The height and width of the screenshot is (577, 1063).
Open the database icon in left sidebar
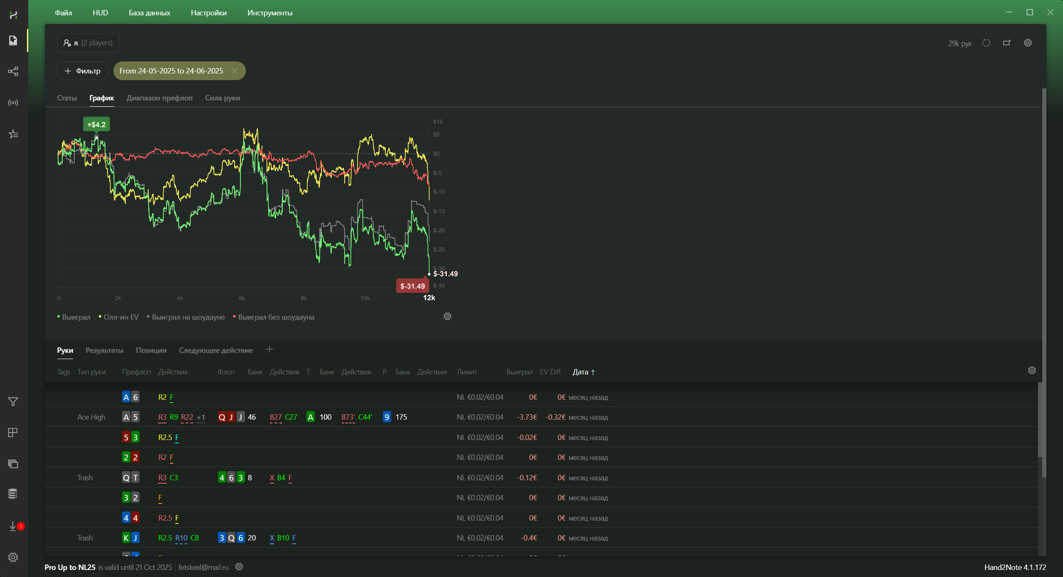(13, 494)
